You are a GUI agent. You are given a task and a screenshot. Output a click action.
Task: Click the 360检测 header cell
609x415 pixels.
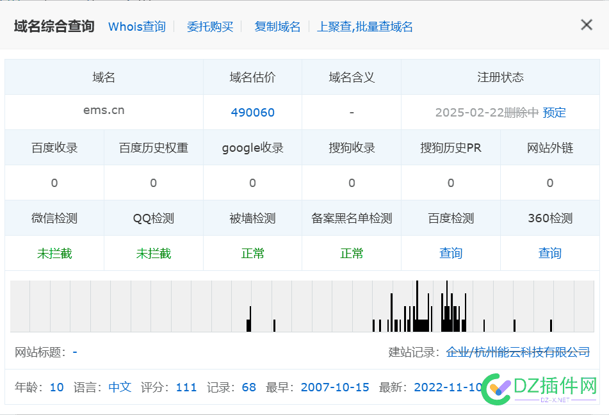(550, 218)
